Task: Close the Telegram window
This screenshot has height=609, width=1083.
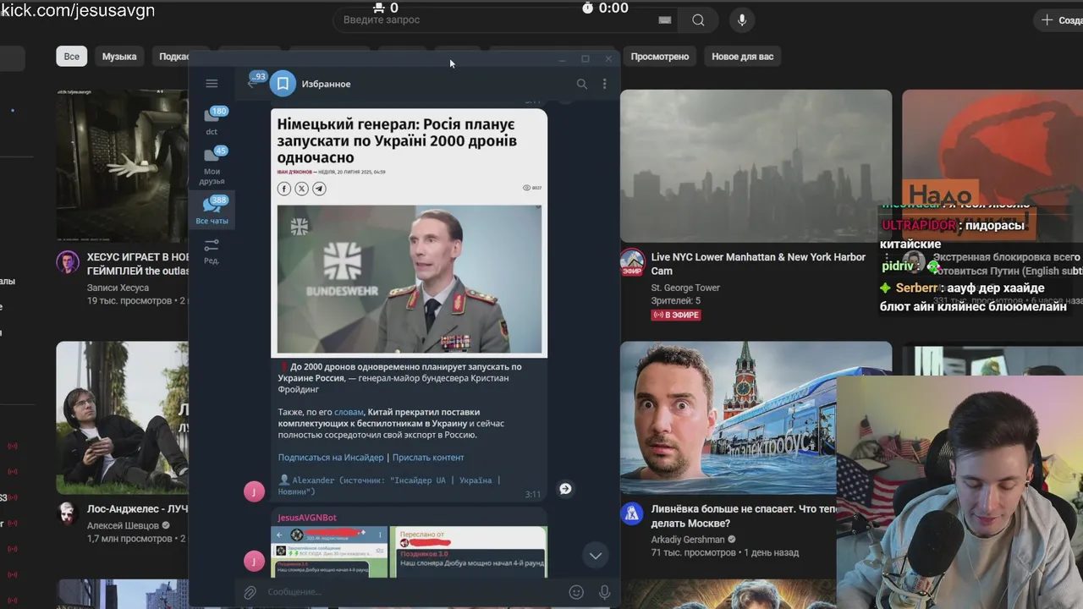Action: tap(608, 58)
